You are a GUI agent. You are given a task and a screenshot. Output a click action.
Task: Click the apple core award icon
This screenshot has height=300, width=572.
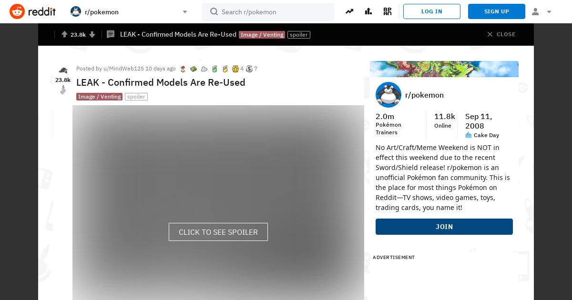pyautogui.click(x=183, y=69)
